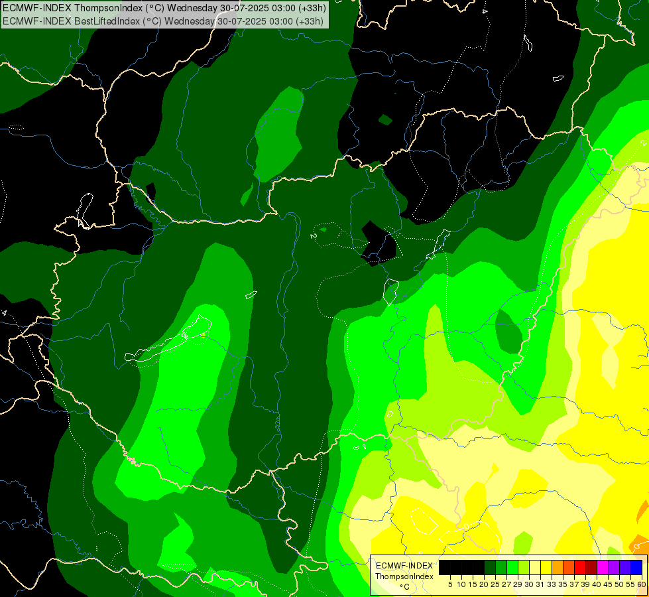Pick the indigo 50–55 legend swatch
Viewport: 649px width, 597px height.
point(625,567)
